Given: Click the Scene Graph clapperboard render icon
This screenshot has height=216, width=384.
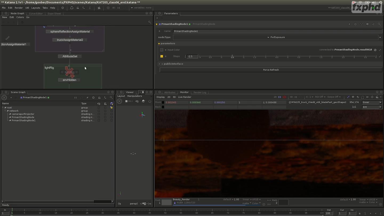Looking at the screenshot, I should 99,98.
